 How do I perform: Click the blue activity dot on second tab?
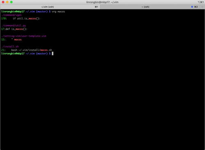(192, 7)
